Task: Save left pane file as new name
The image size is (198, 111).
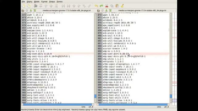Action: (x=35, y=10)
